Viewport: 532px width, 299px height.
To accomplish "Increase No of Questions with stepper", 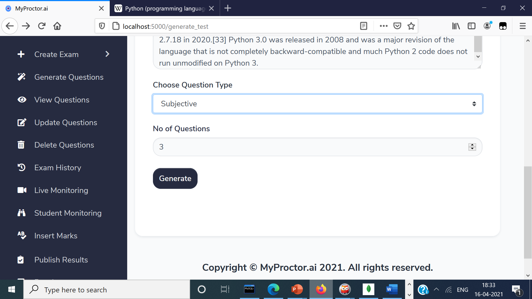I will 472,145.
